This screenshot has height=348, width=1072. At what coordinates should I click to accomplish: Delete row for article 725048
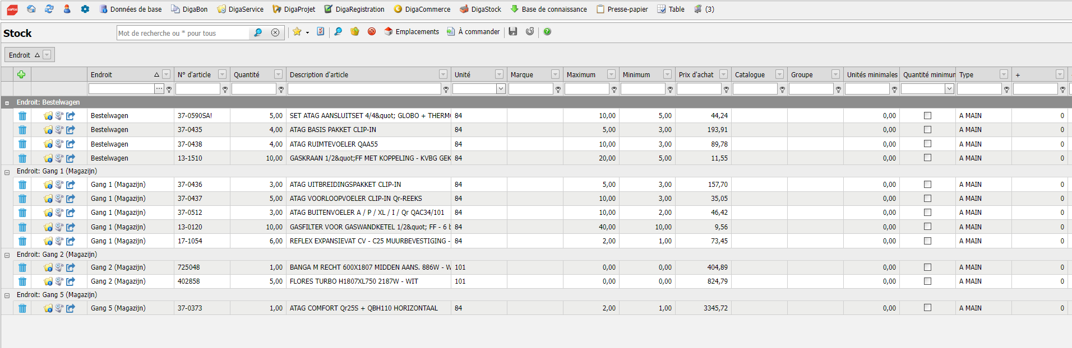pyautogui.click(x=22, y=267)
